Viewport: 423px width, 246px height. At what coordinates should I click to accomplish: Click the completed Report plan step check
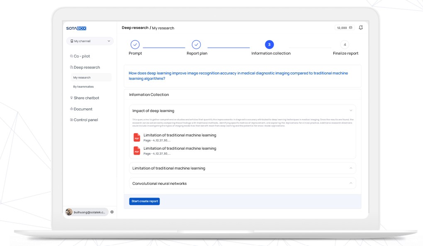[196, 45]
